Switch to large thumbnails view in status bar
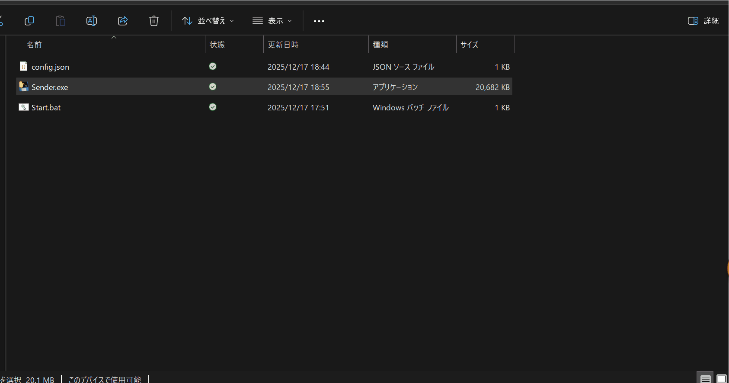Viewport: 729px width, 383px height. 722,379
